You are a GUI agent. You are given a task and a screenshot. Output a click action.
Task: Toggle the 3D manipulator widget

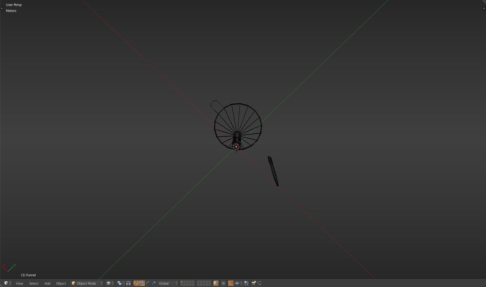[x=136, y=283]
